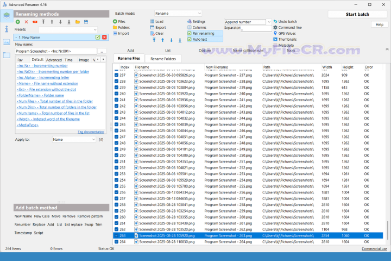Viewport: 391px width, 261px height.
Task: Toggle the Pair renaming option
Action: click(205, 34)
